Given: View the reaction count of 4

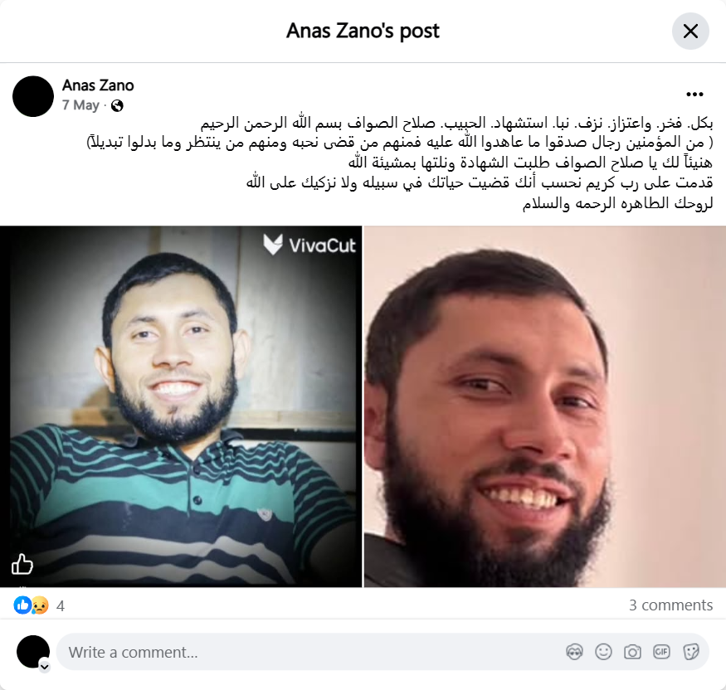Looking at the screenshot, I should pyautogui.click(x=61, y=605).
